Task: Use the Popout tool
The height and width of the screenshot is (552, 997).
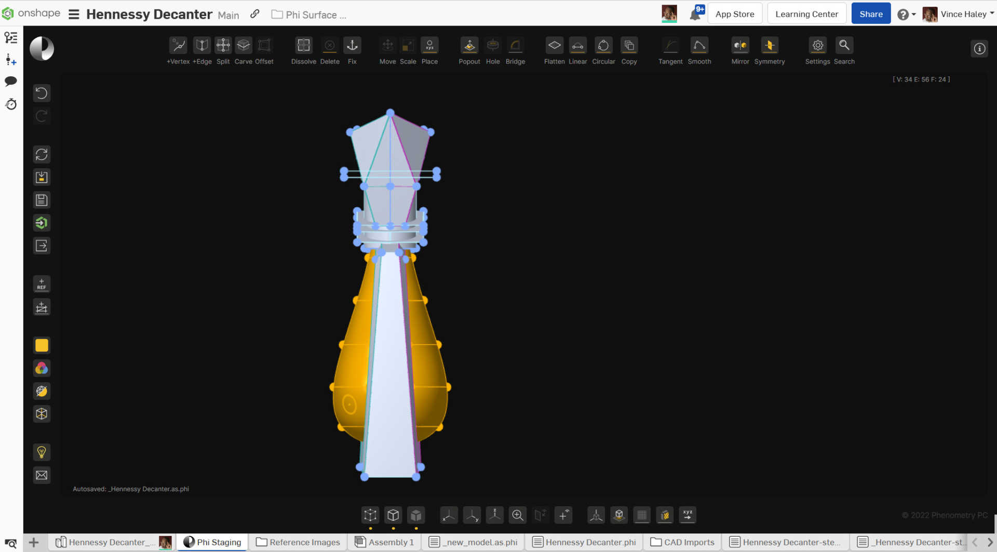Action: 469,50
